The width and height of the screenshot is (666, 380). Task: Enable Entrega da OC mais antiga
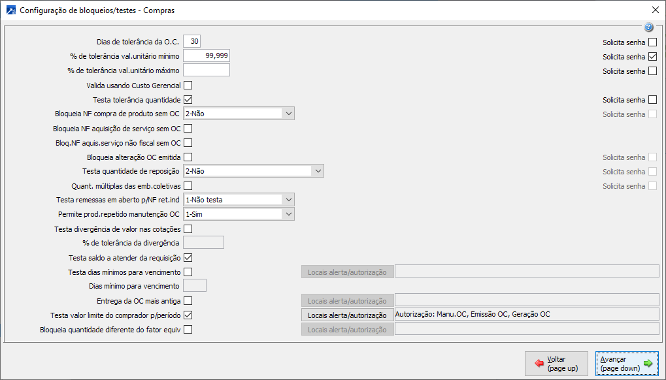point(188,300)
